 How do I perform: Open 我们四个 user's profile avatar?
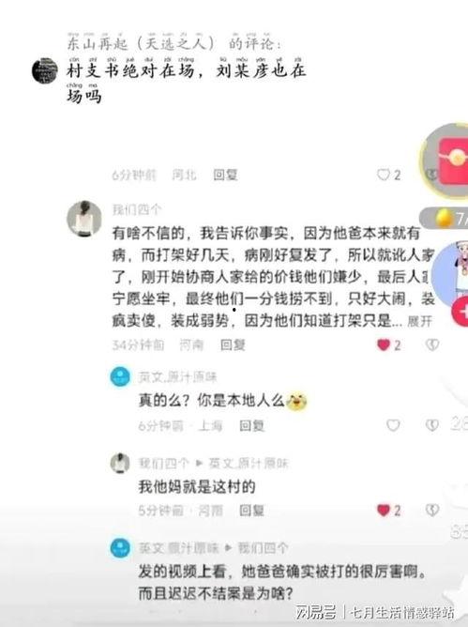tap(83, 219)
